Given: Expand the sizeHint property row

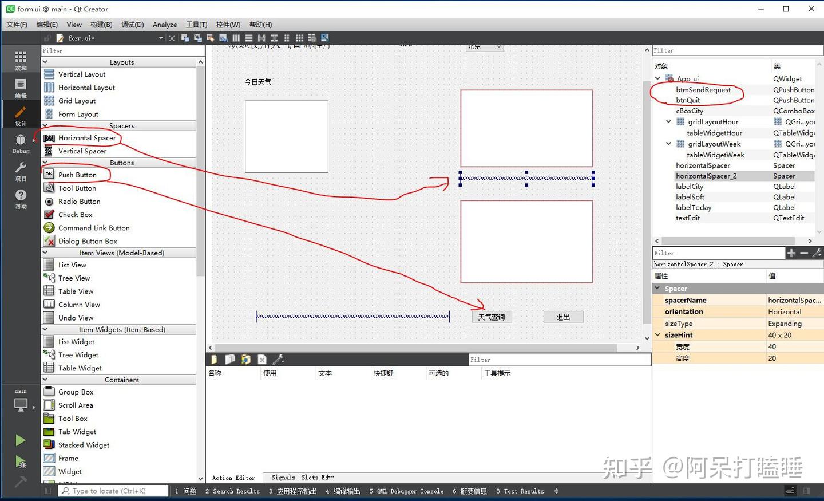Looking at the screenshot, I should [x=657, y=335].
